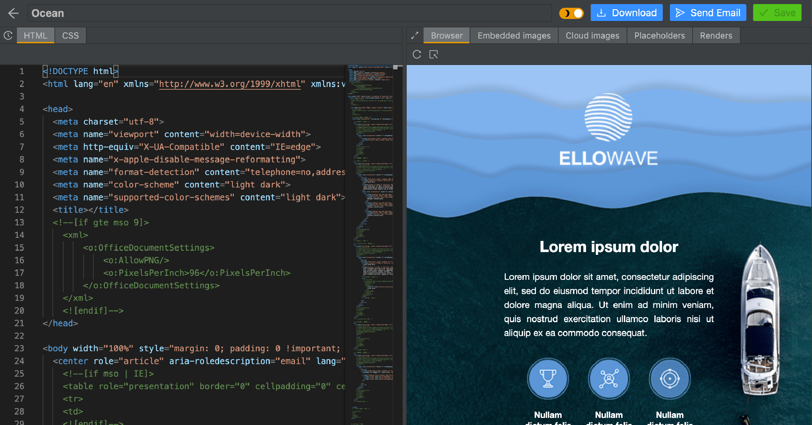Image resolution: width=812 pixels, height=425 pixels.
Task: Click the Ocean project title text
Action: click(47, 14)
